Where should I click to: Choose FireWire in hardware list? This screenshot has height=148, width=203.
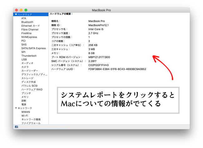[x=27, y=33]
